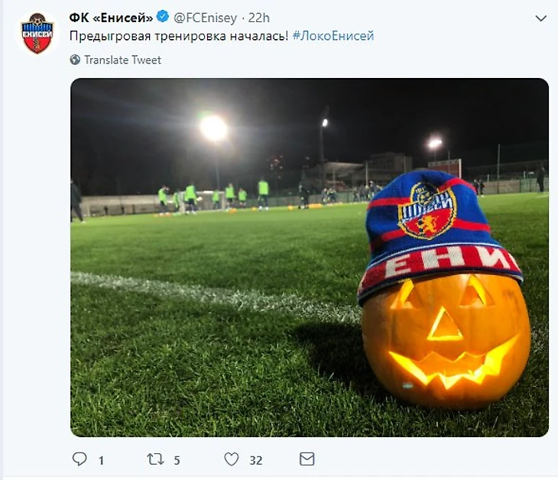Screen dimensions: 558x480
Task: Send tweet via envelope message icon
Action: click(307, 459)
